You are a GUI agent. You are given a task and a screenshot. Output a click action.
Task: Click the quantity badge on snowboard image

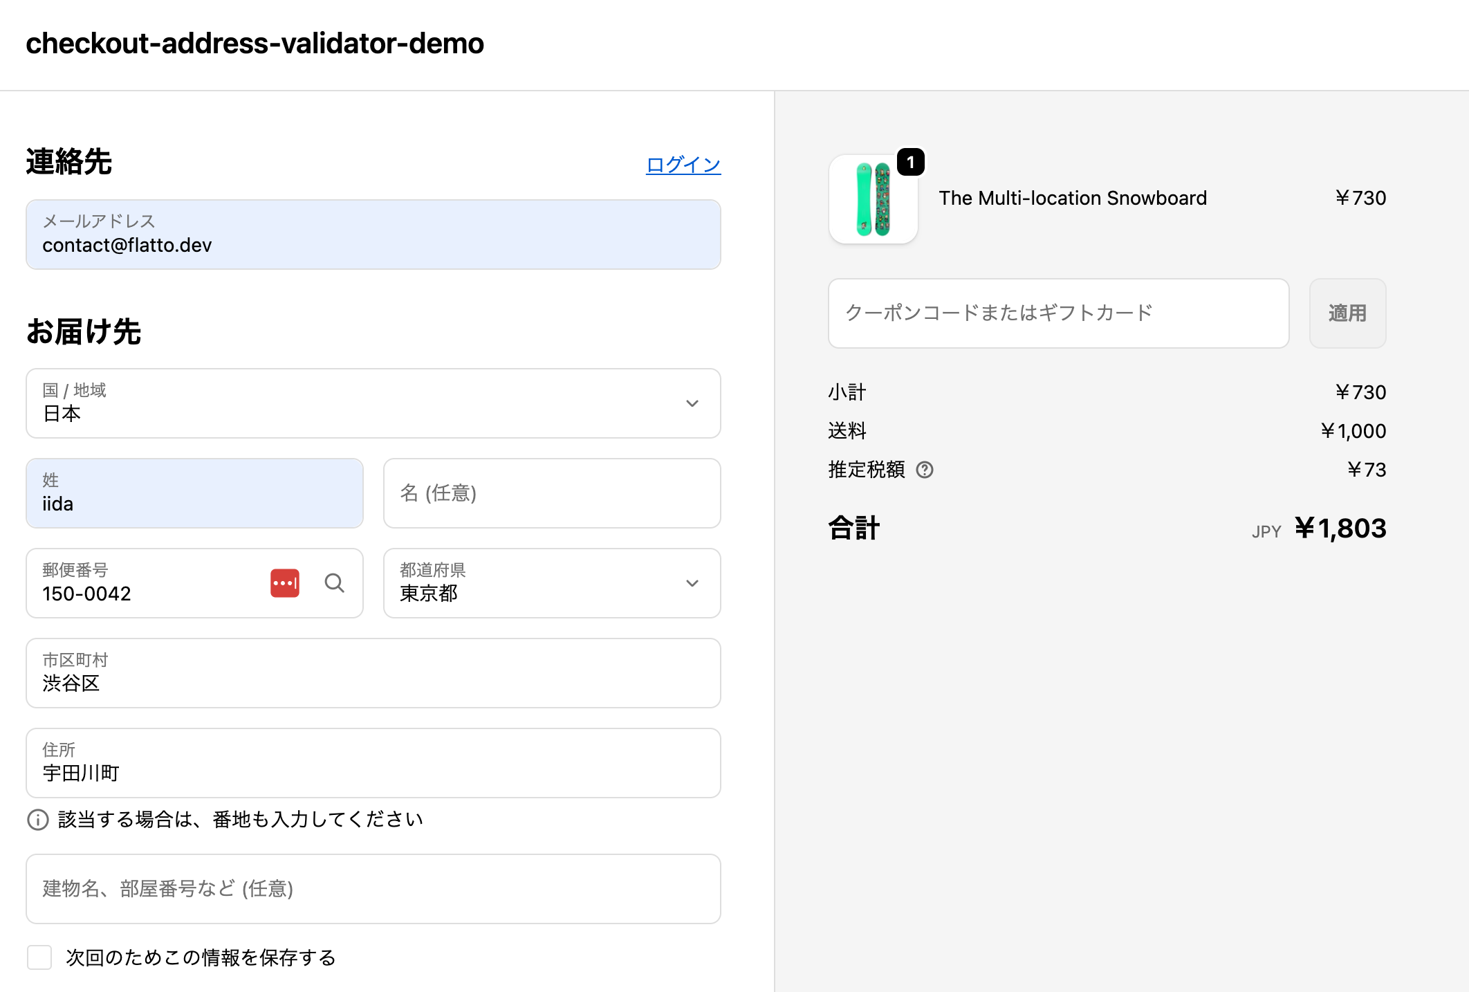pos(910,162)
